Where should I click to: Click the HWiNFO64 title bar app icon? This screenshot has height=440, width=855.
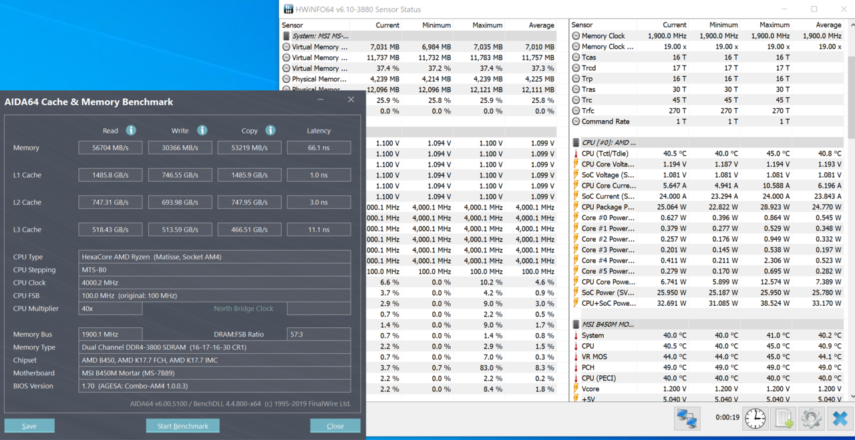(x=289, y=9)
